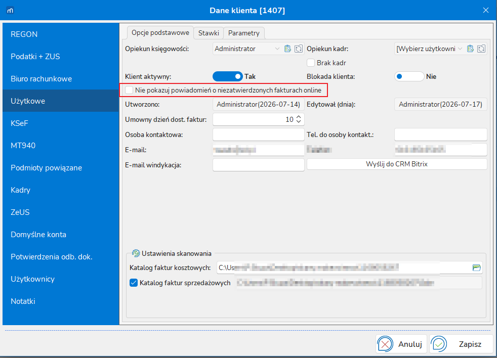
Task: Click the gear icon of Ustawienia skanowania
Action: click(x=136, y=253)
